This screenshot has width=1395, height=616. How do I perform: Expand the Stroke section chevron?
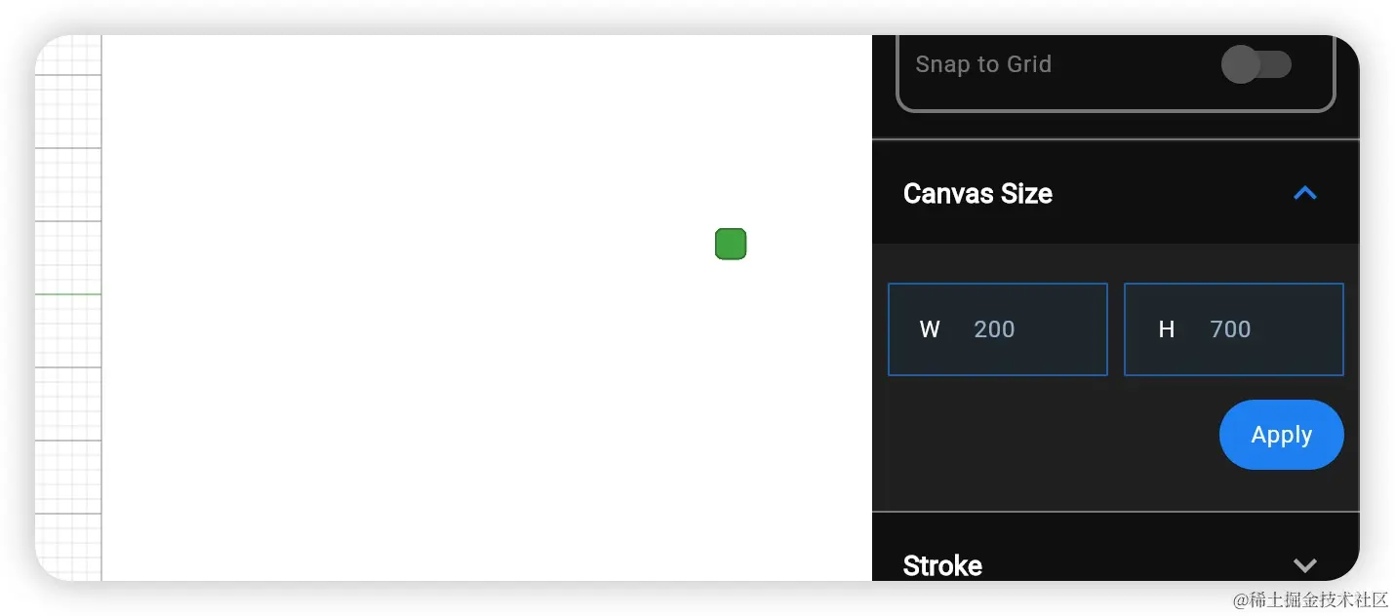pyautogui.click(x=1304, y=565)
